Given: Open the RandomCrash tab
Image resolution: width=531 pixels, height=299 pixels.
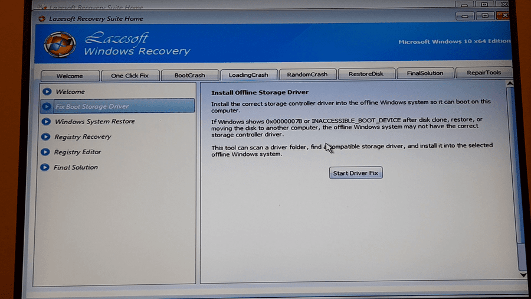Looking at the screenshot, I should click(307, 74).
